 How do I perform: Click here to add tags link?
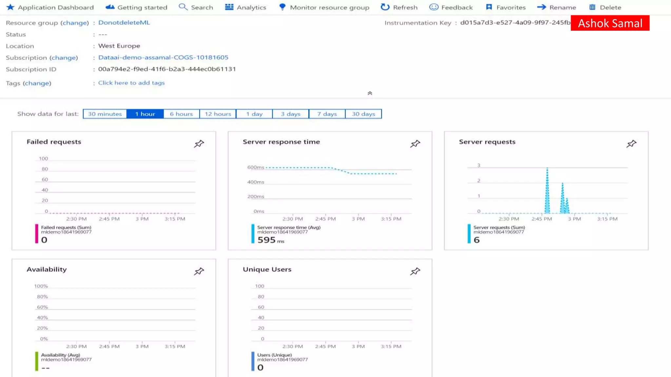pos(131,83)
